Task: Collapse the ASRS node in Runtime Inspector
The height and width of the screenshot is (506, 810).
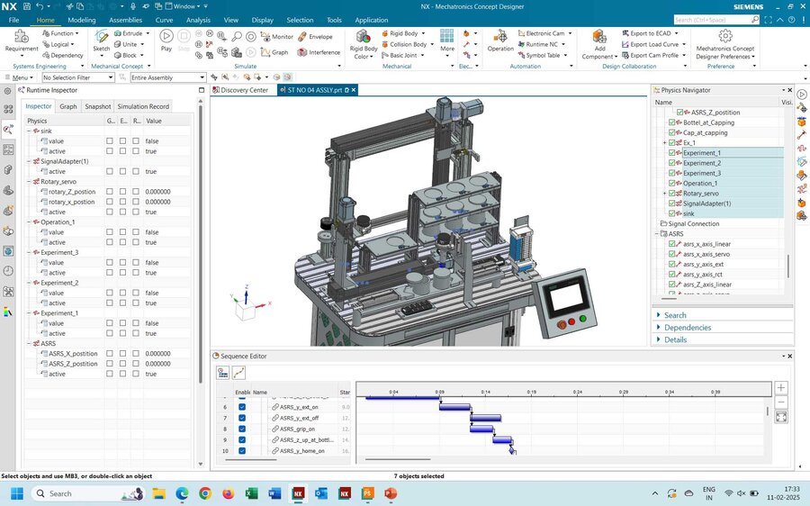Action: point(30,343)
